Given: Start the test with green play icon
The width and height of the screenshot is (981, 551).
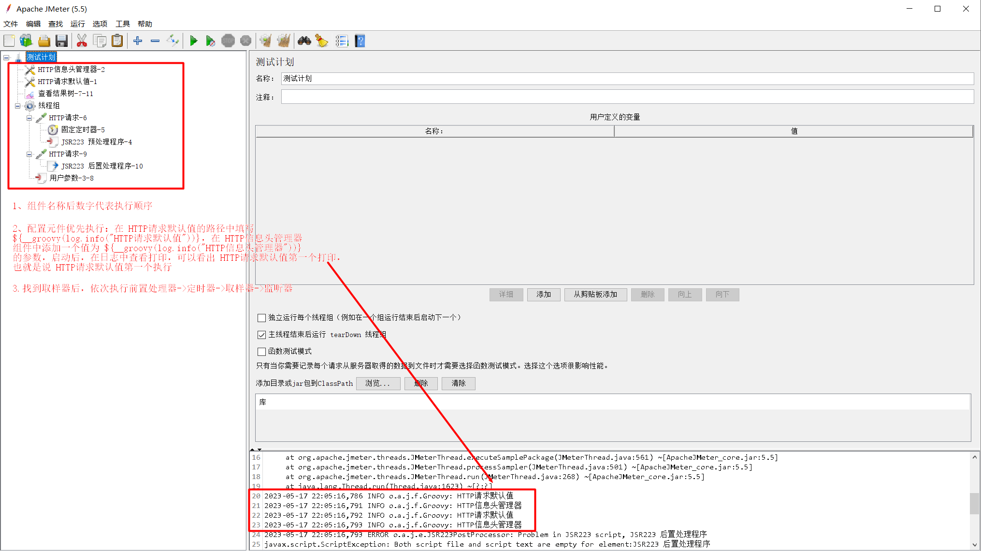Looking at the screenshot, I should tap(193, 41).
